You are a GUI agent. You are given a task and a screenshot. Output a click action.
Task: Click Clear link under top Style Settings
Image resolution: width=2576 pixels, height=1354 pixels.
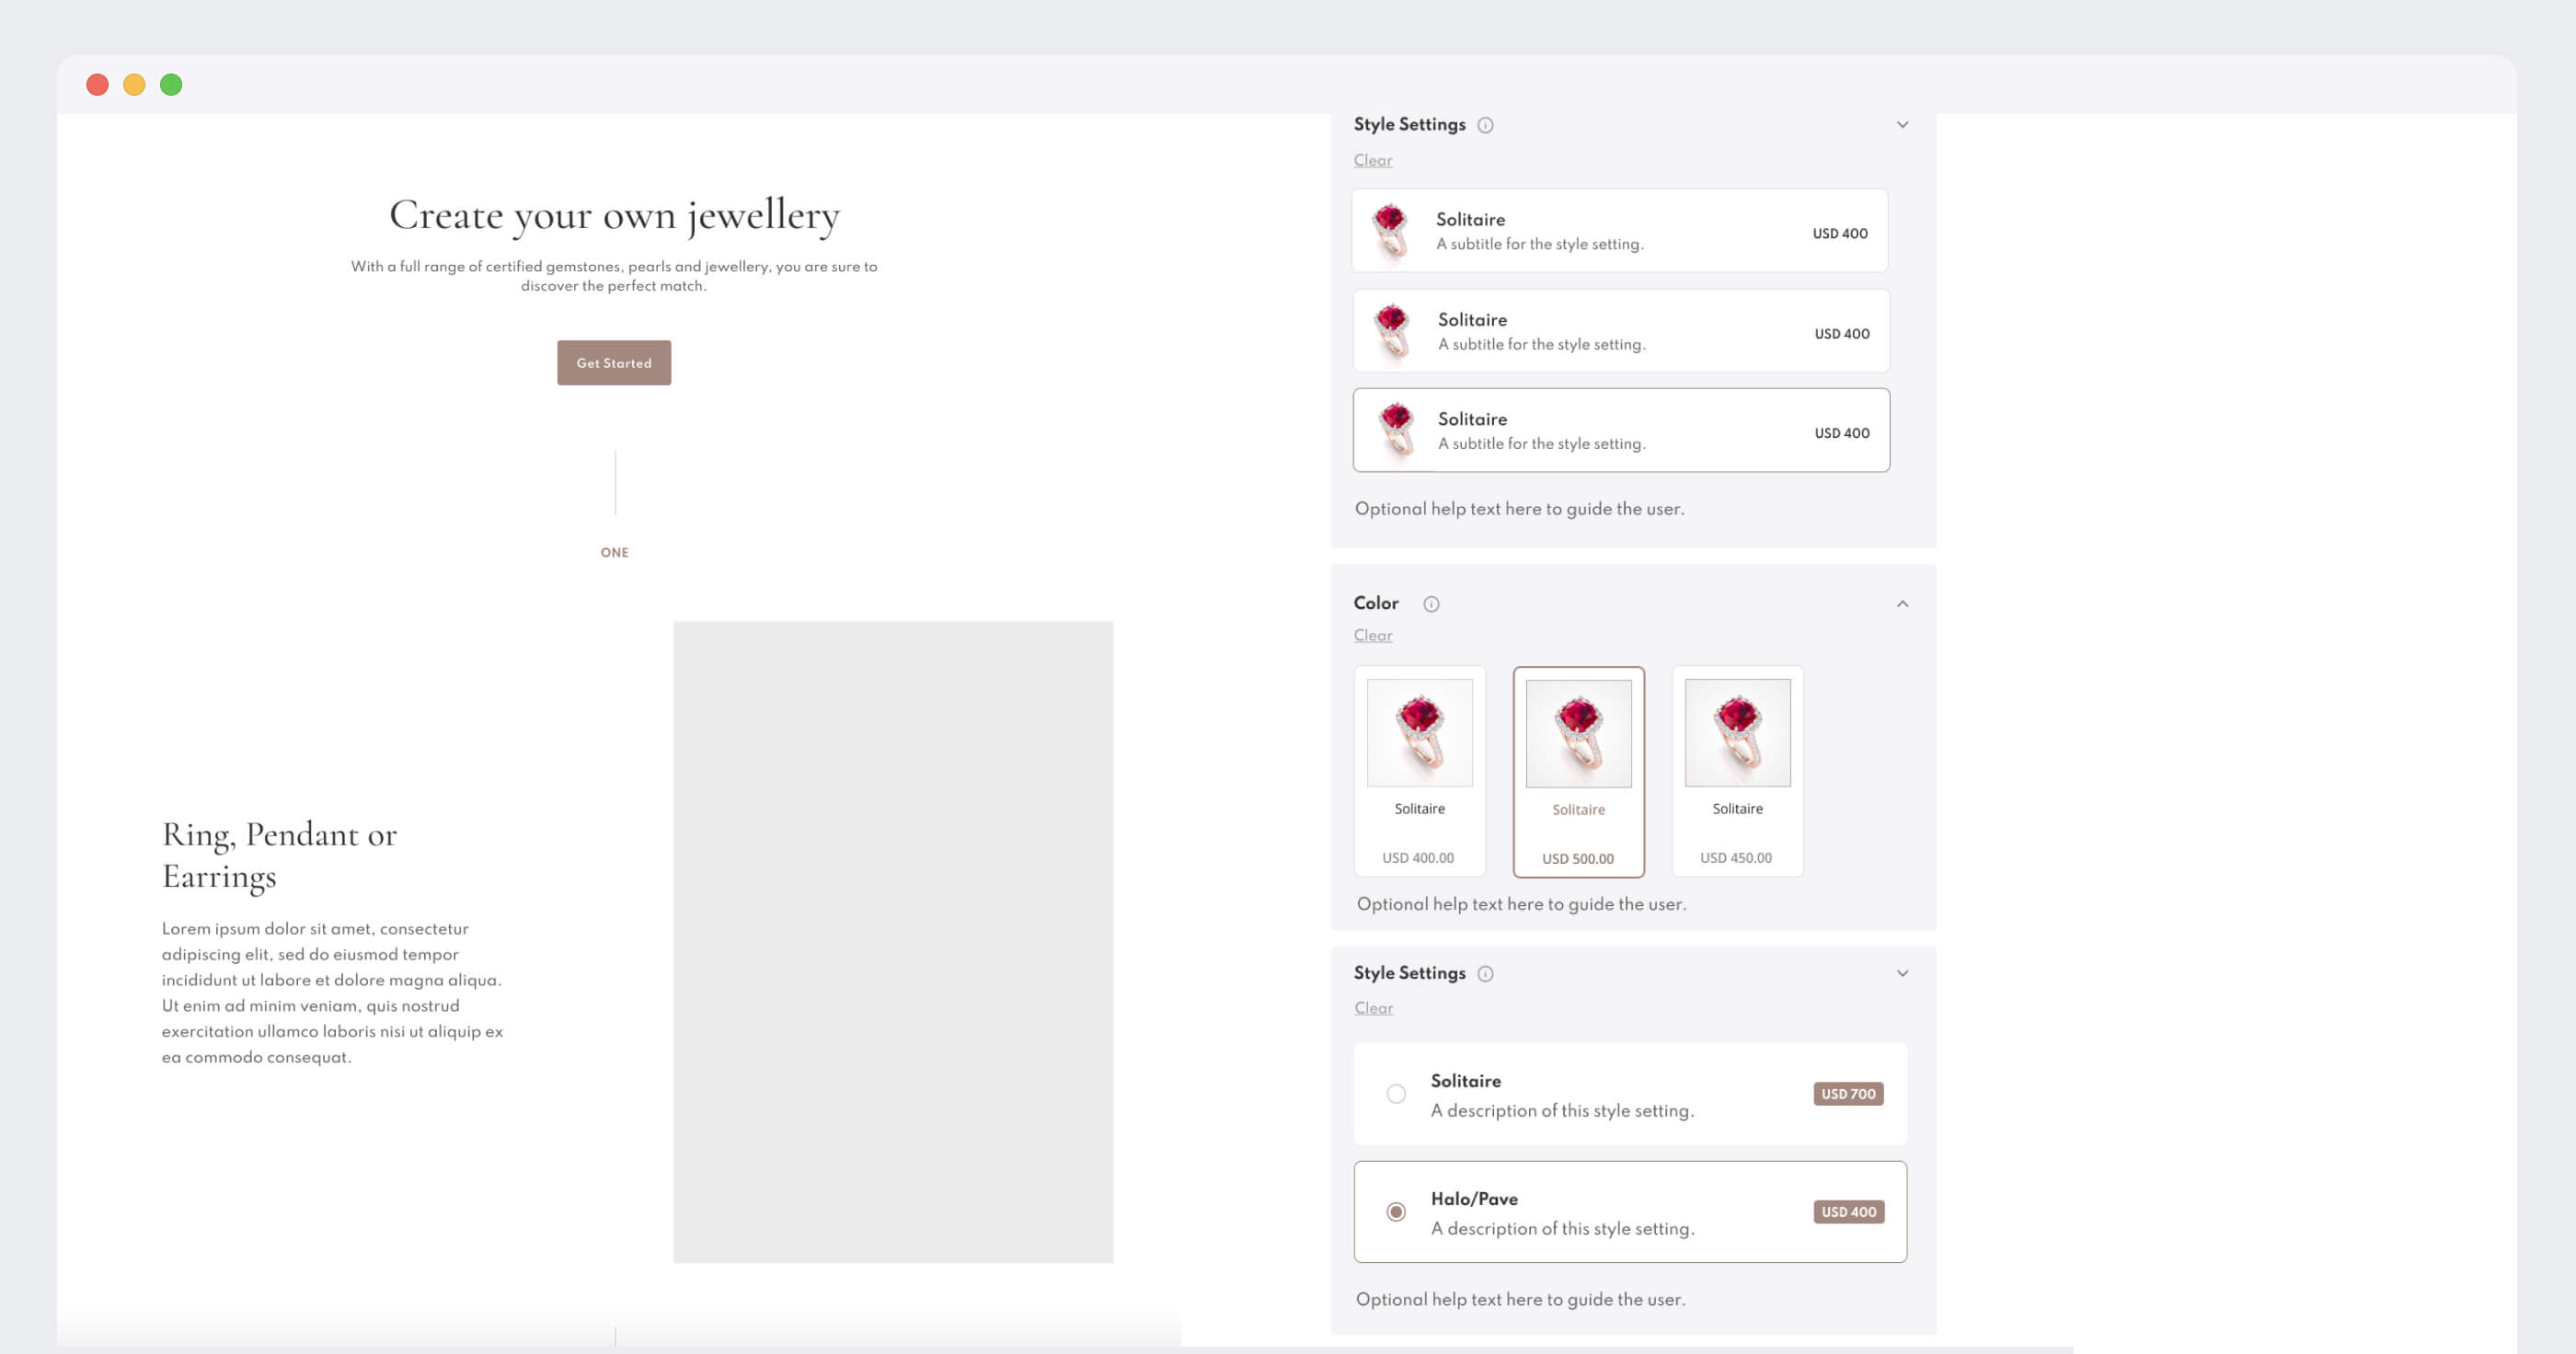pos(1372,160)
